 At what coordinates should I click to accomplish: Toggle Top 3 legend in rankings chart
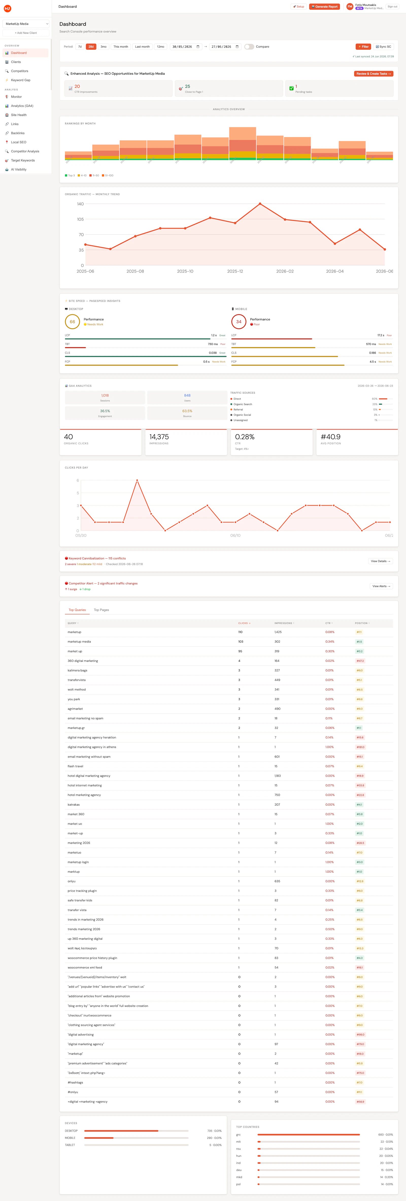pos(70,175)
